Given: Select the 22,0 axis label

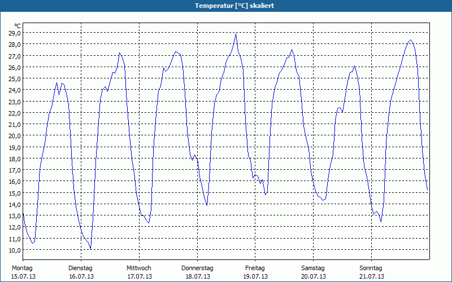Looking at the screenshot, I should 15,113.
